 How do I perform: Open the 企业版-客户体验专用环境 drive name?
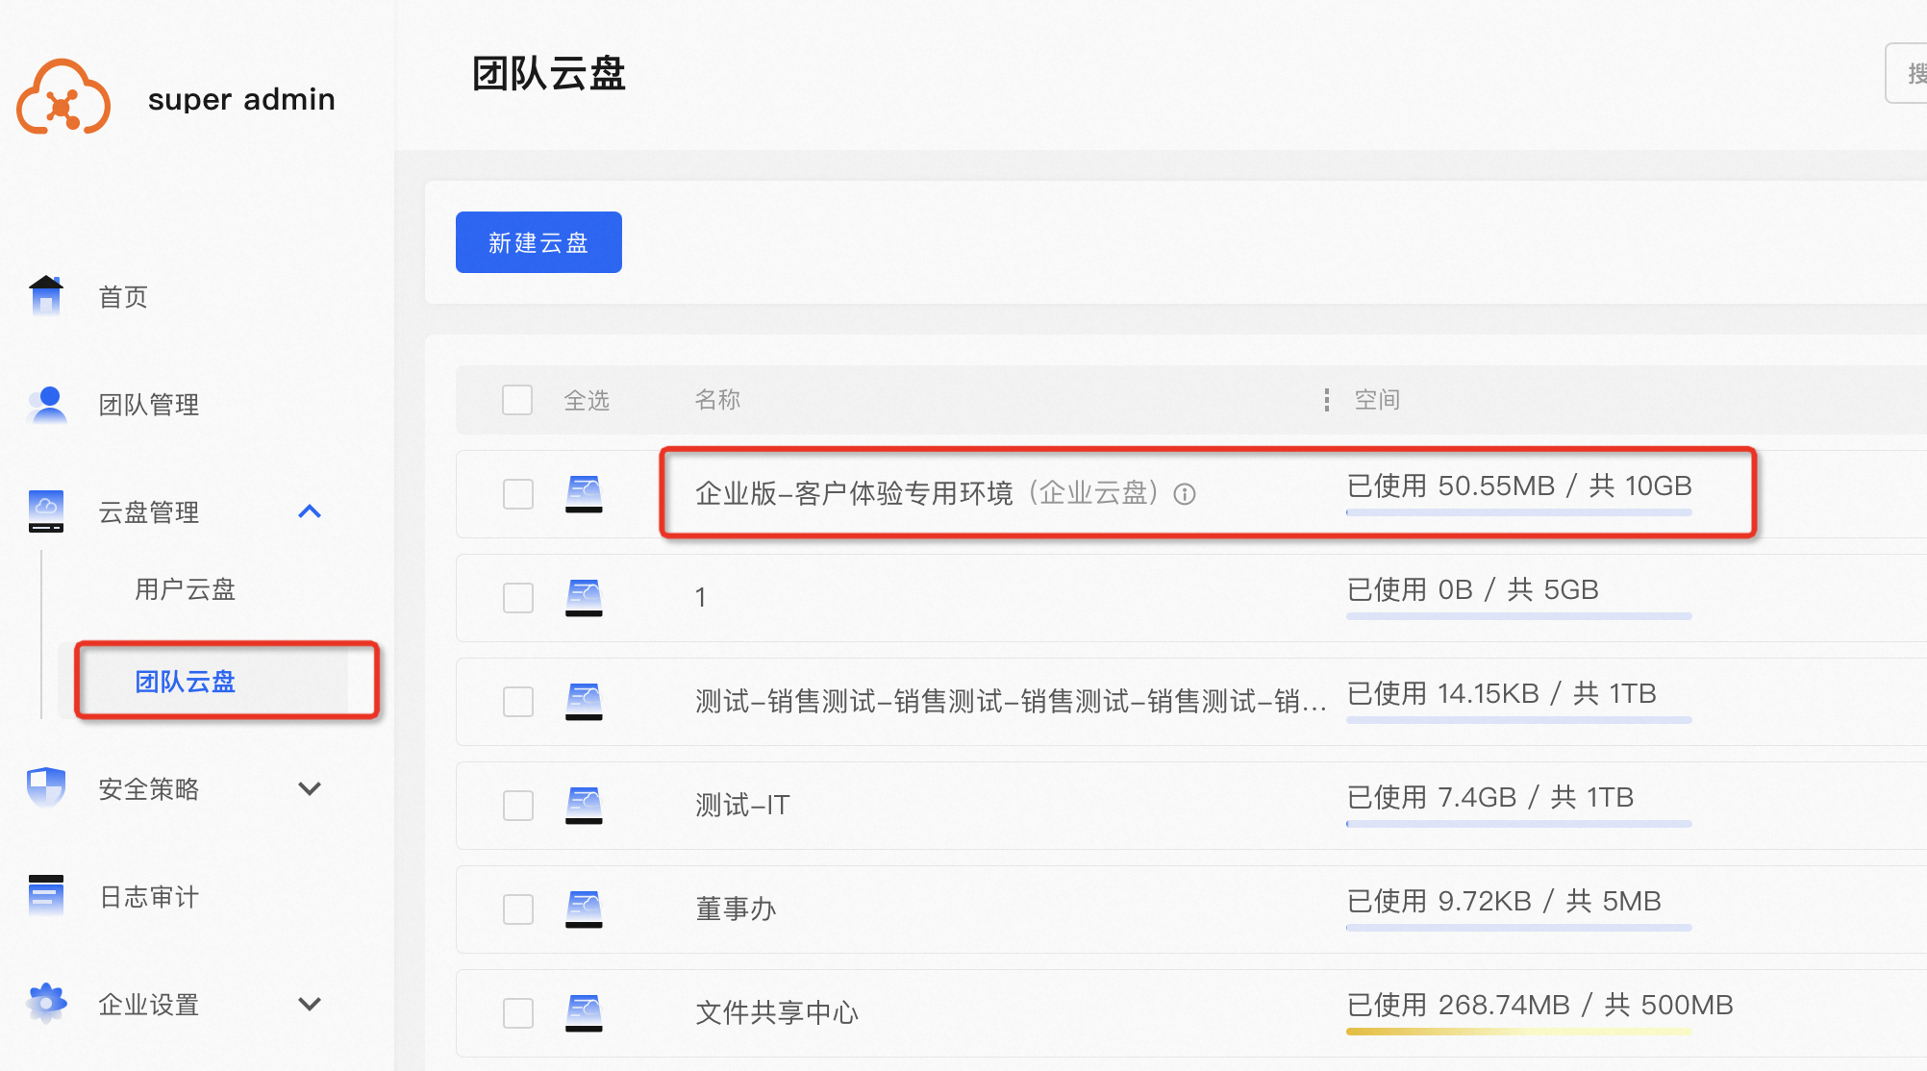[x=854, y=494]
